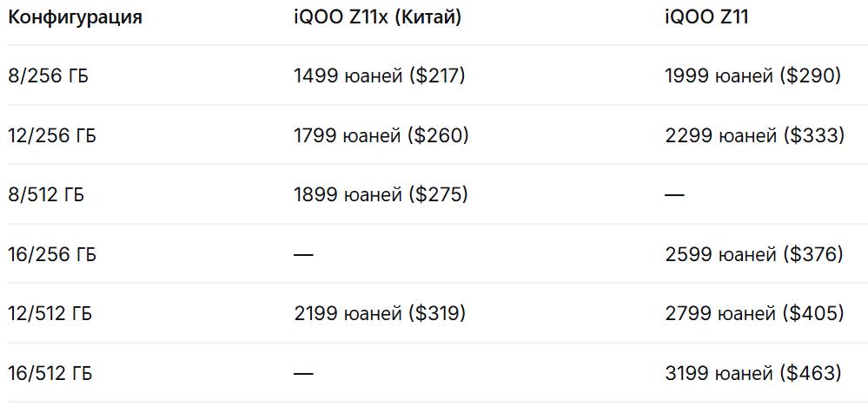Click the 1999 юаней ($290) price
Image resolution: width=868 pixels, height=406 pixels.
point(752,76)
